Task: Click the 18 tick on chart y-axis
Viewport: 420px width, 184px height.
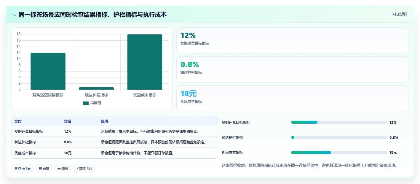Action: click(x=18, y=34)
